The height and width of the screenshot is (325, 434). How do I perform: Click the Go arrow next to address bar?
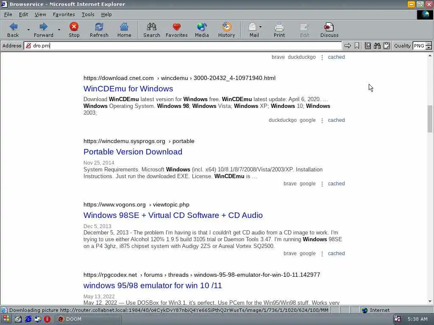348,46
